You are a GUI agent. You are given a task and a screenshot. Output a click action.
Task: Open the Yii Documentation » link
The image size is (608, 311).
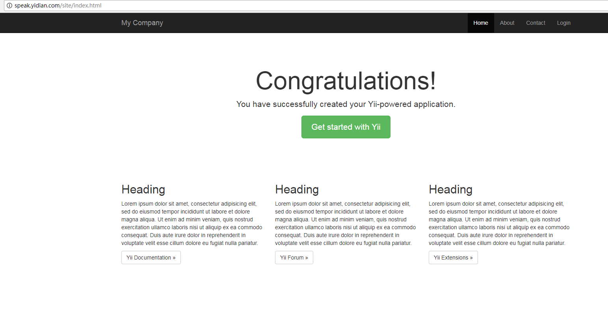click(151, 258)
